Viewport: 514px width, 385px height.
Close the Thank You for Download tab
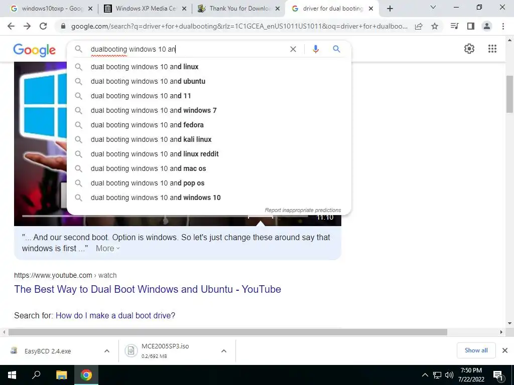click(x=278, y=9)
